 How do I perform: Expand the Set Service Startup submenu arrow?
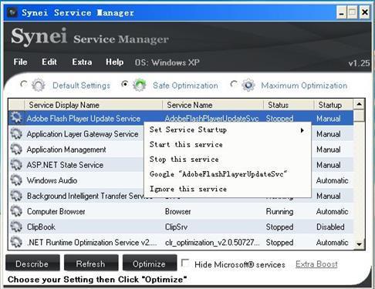[x=302, y=130]
